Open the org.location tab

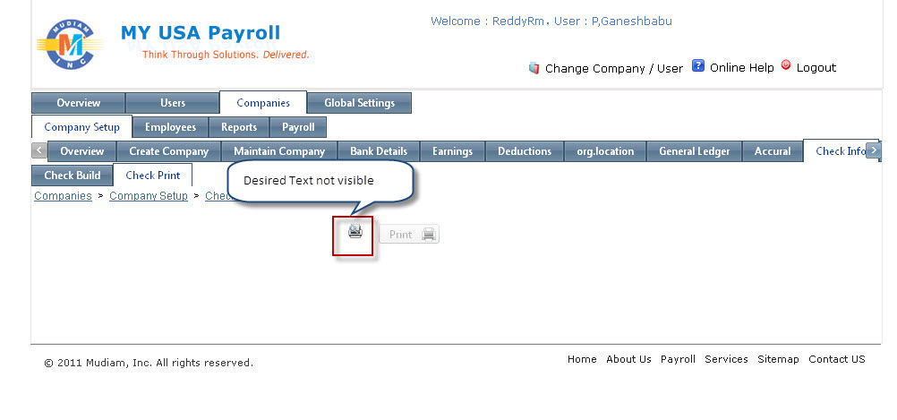pos(605,151)
